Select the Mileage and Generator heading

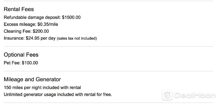click(x=32, y=80)
